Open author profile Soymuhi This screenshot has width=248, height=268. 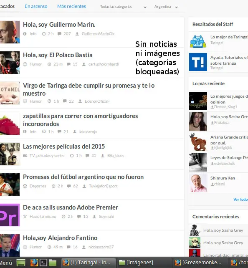point(106,217)
